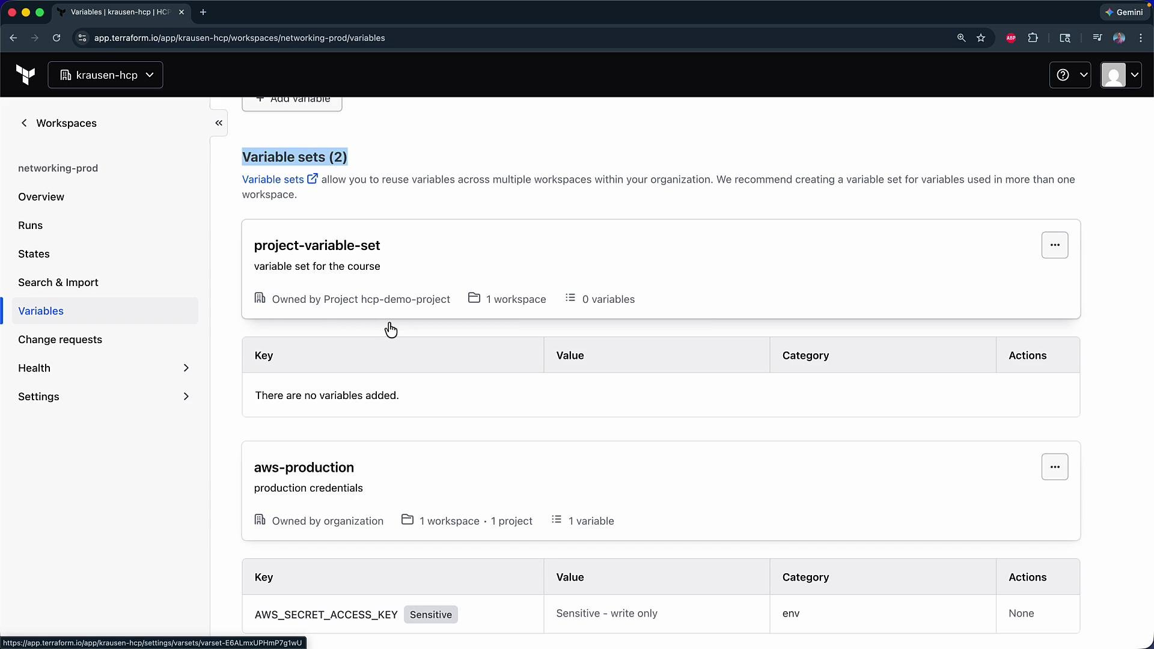Open the Runs page
Image resolution: width=1154 pixels, height=649 pixels.
tap(30, 225)
